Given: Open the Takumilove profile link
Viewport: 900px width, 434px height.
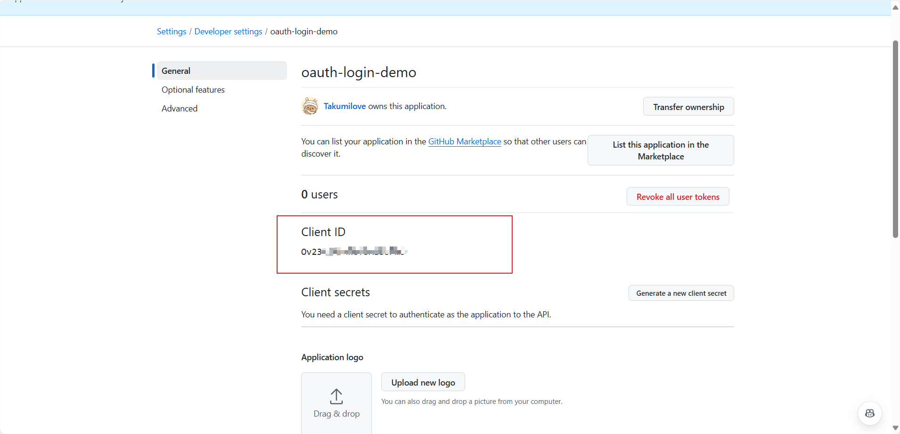Looking at the screenshot, I should [344, 106].
